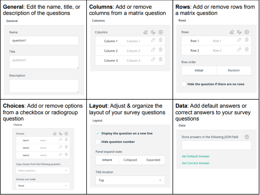Delete item3 with trash icon

(66, 154)
